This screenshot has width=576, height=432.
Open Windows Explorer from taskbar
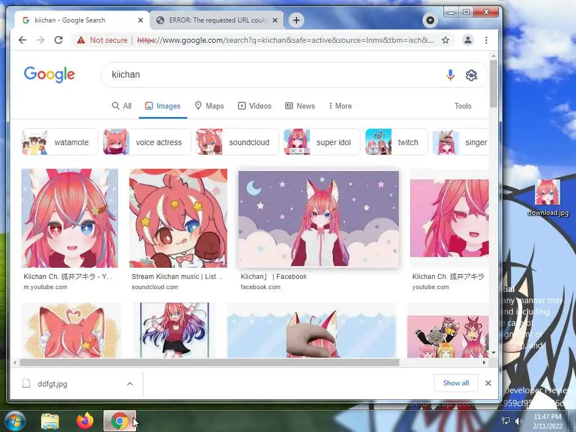tap(50, 421)
